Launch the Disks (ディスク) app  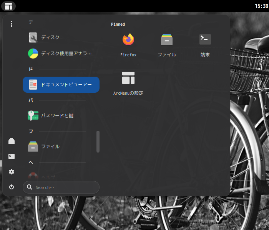click(61, 38)
